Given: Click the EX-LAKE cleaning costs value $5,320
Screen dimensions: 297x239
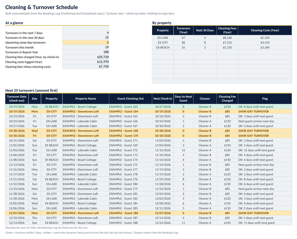Looking at the screenshot, I should click(x=265, y=37).
